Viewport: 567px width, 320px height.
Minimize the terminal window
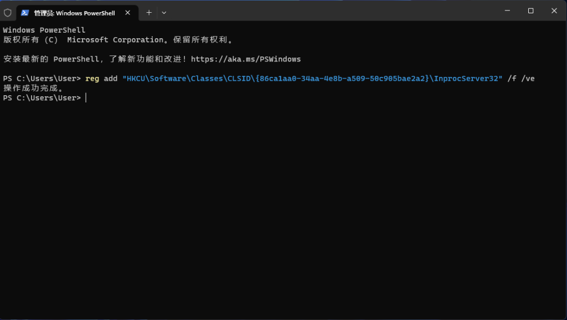(x=507, y=11)
